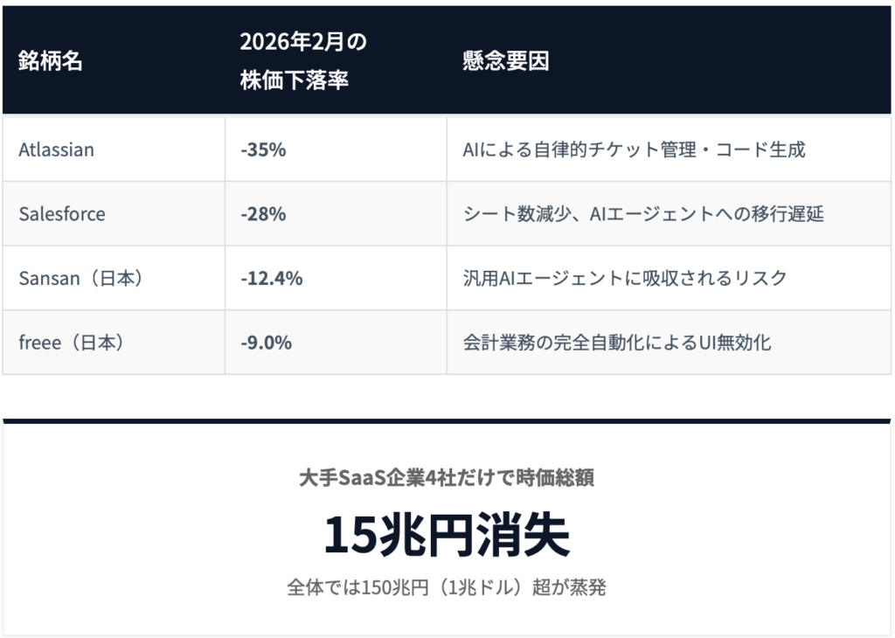
Task: Select the Sansan（日本）name cell
Action: point(81,278)
